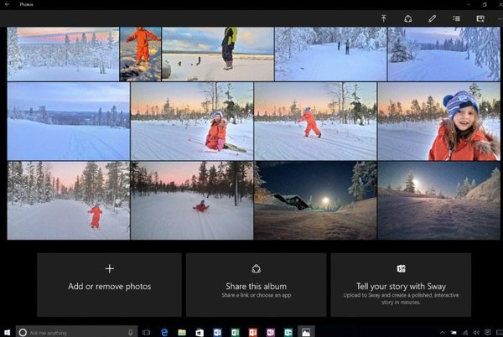Image resolution: width=503 pixels, height=337 pixels.
Task: Click the select checklist icon in toolbar
Action: coord(457,18)
